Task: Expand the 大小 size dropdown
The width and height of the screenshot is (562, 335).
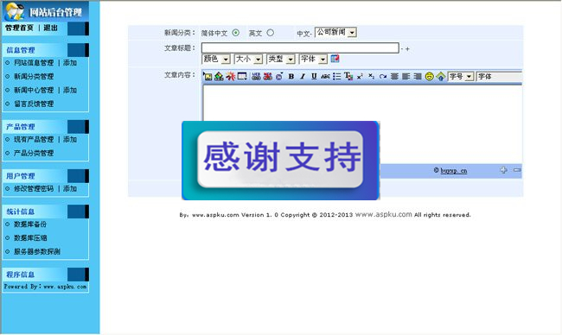Action: [248, 59]
